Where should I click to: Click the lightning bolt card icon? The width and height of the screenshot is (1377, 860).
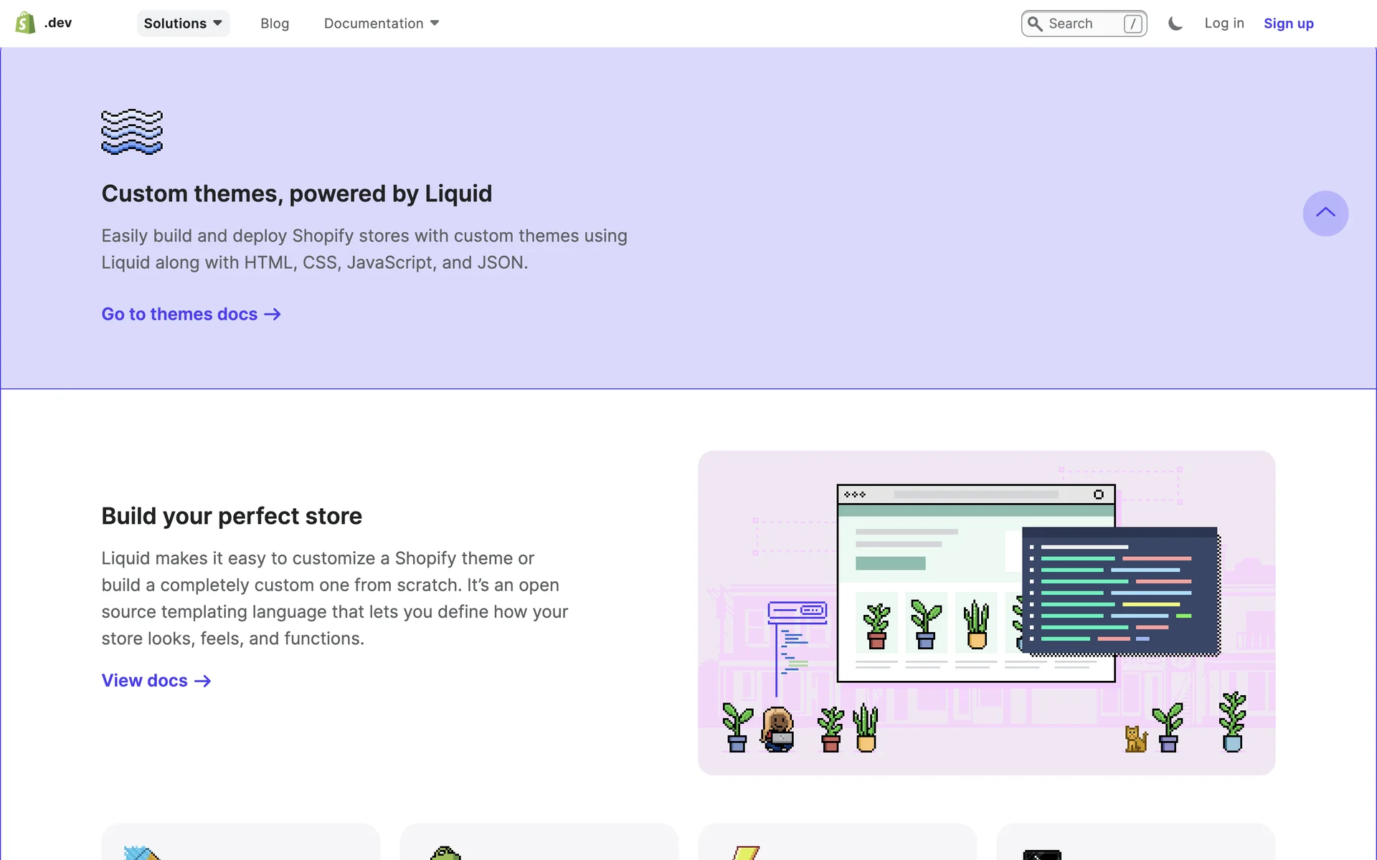coord(746,853)
